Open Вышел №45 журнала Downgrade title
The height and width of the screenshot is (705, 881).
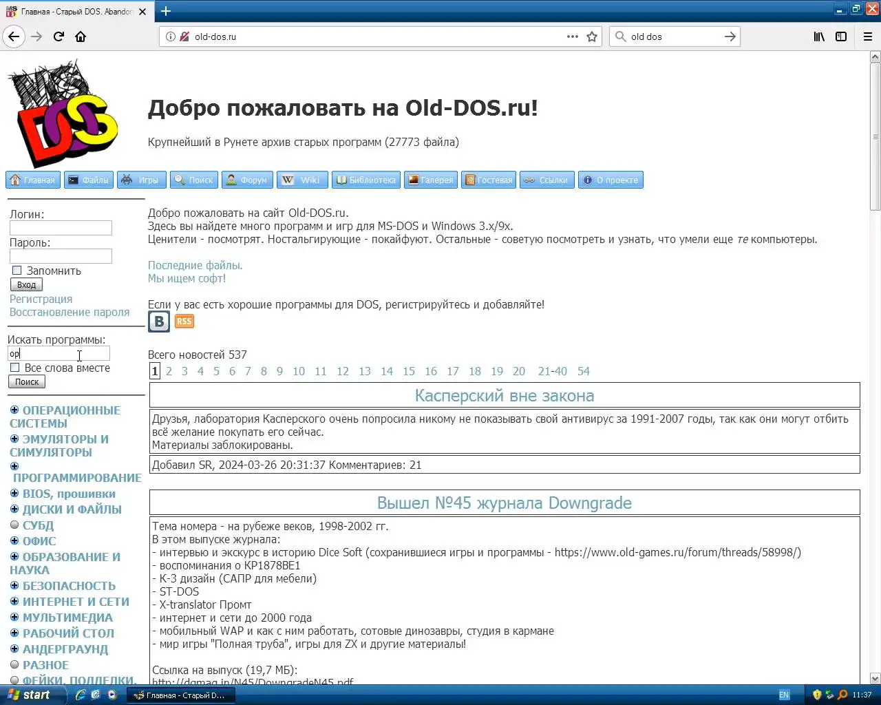point(505,503)
